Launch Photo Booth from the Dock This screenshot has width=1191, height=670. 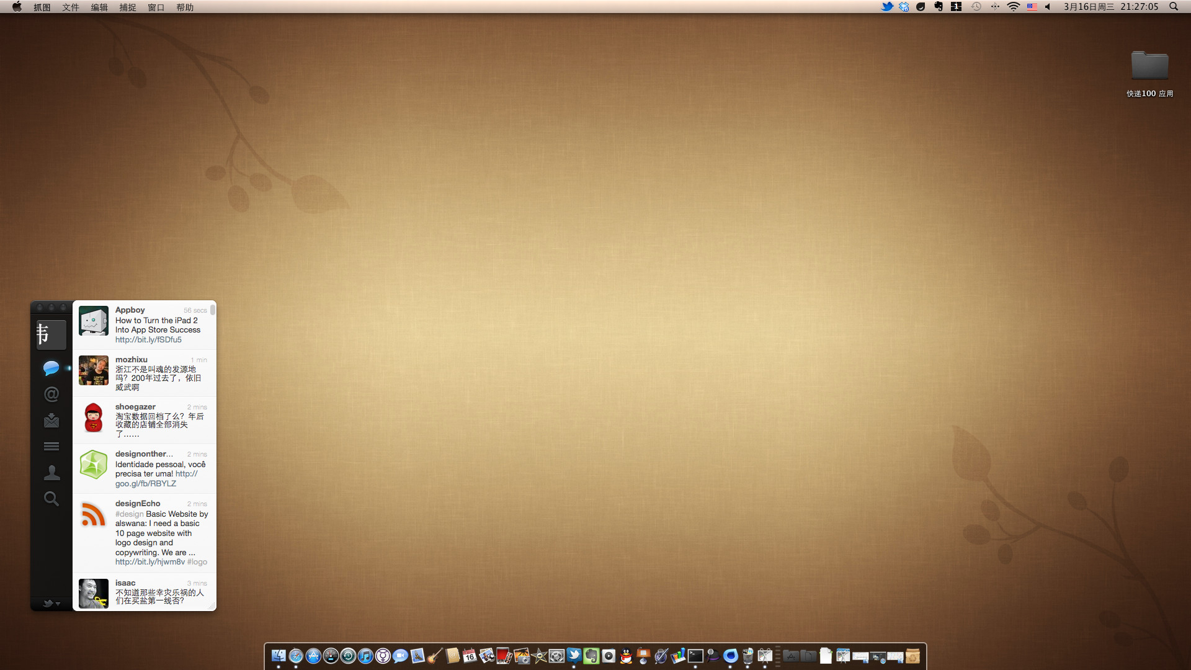[x=504, y=656]
